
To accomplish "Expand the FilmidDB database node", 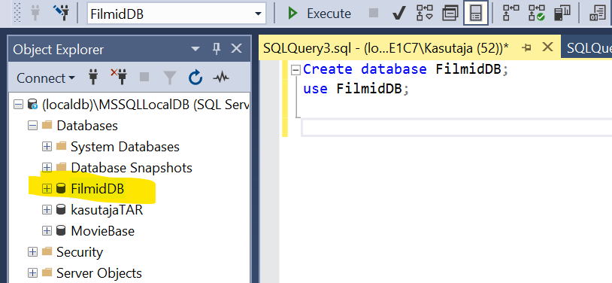I will 47,189.
